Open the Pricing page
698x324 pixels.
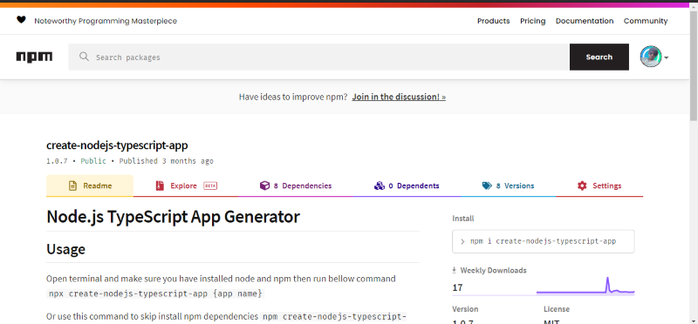(x=532, y=21)
